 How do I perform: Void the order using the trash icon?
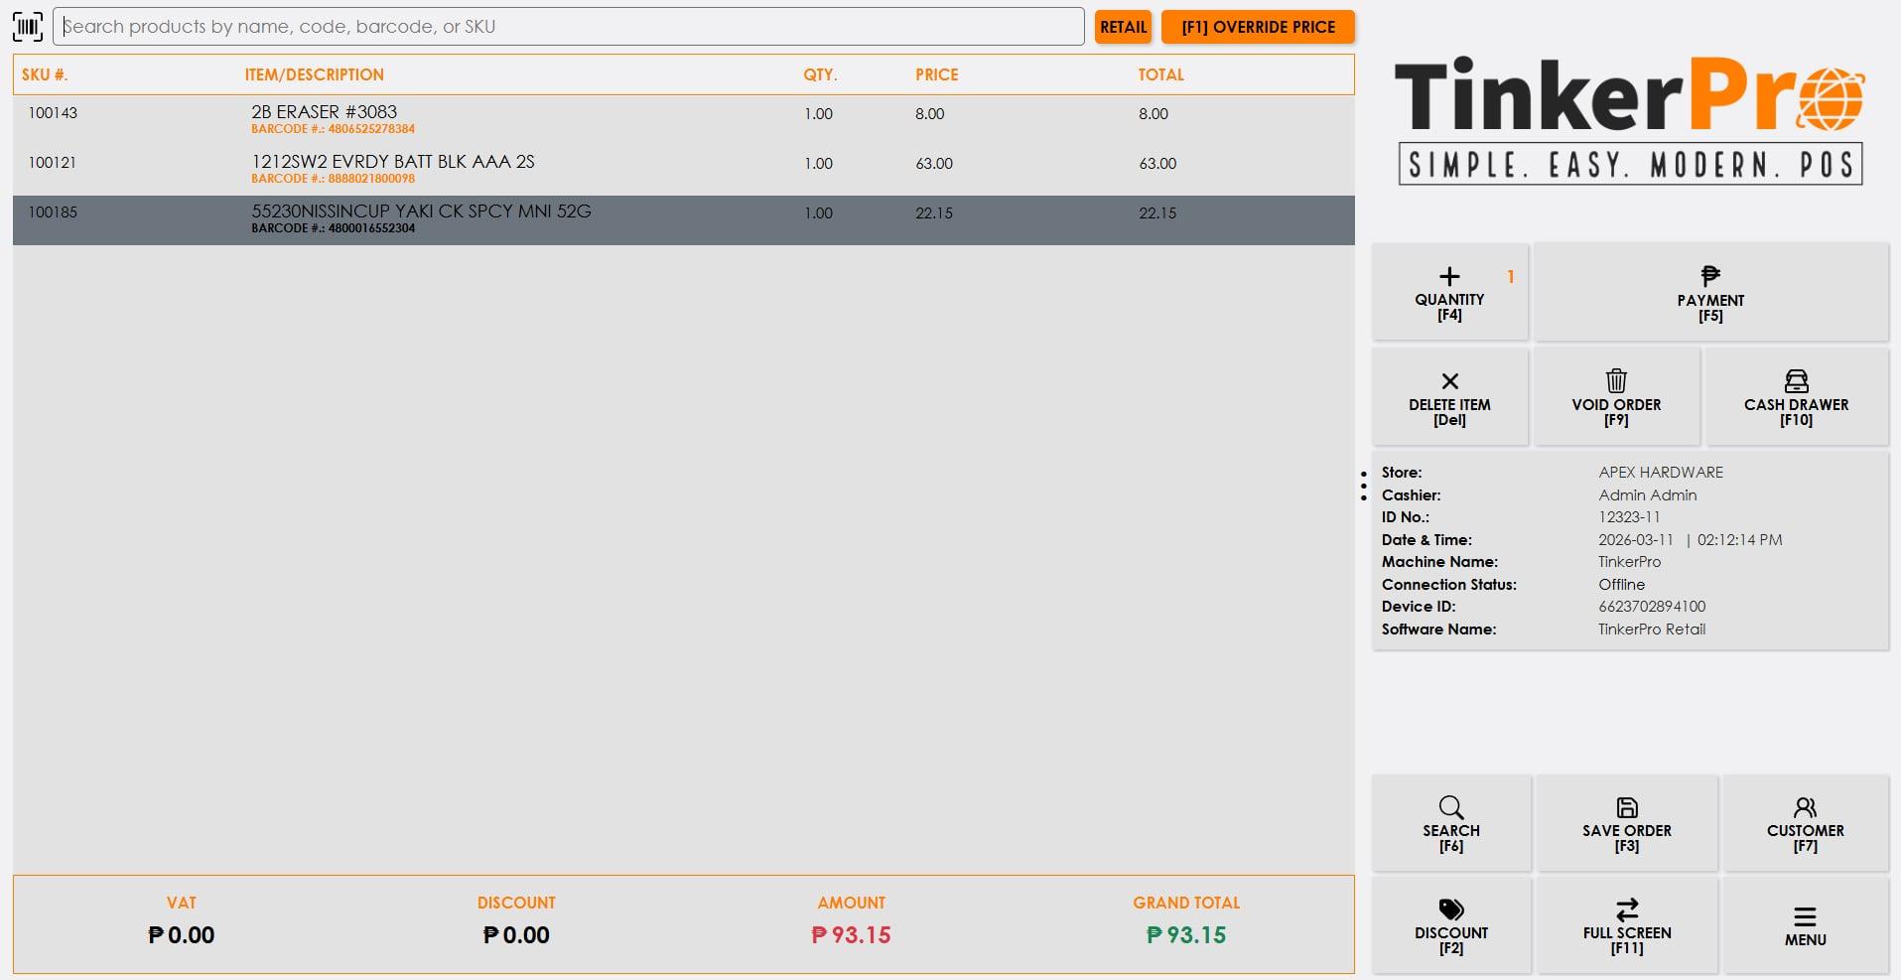[x=1615, y=381]
